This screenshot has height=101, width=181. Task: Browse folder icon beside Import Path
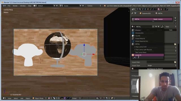point(175,62)
